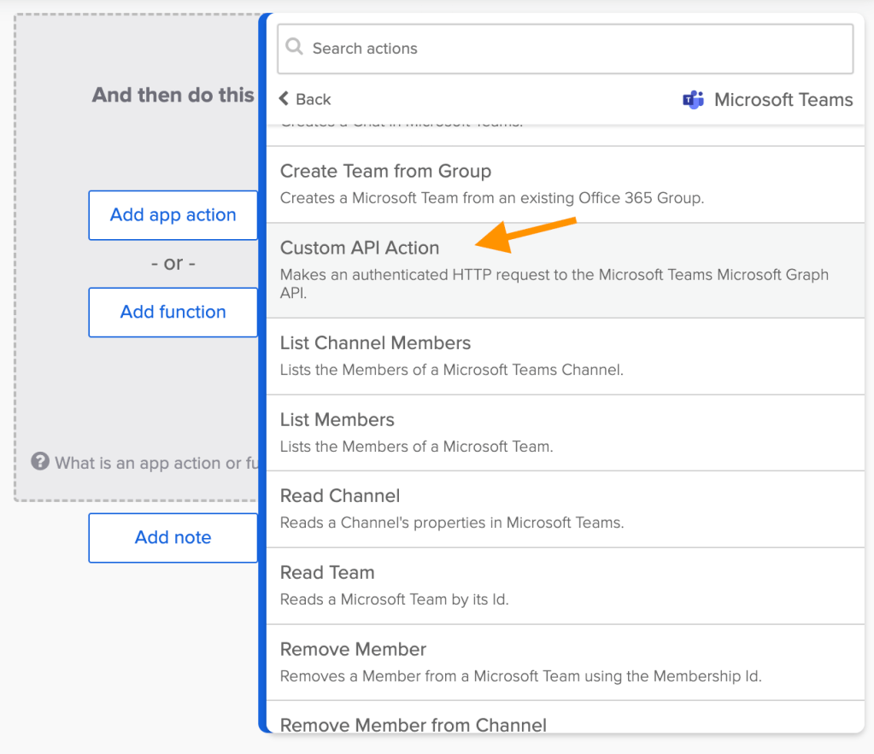Click the Microsoft Teams logo icon

point(693,100)
